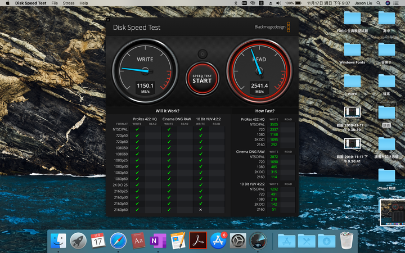Open Spotlight search
The width and height of the screenshot is (405, 253).
pos(379,3)
